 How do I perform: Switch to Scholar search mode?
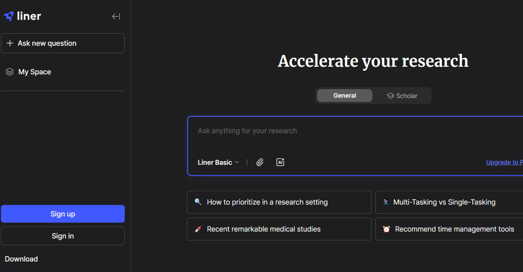[403, 96]
